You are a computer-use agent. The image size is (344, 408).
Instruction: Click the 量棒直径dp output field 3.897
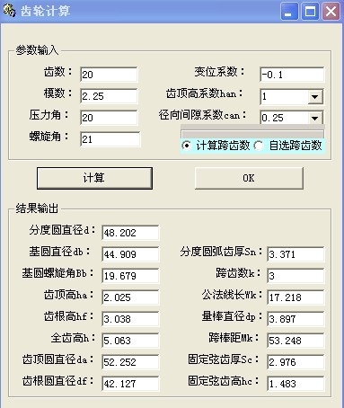(295, 319)
